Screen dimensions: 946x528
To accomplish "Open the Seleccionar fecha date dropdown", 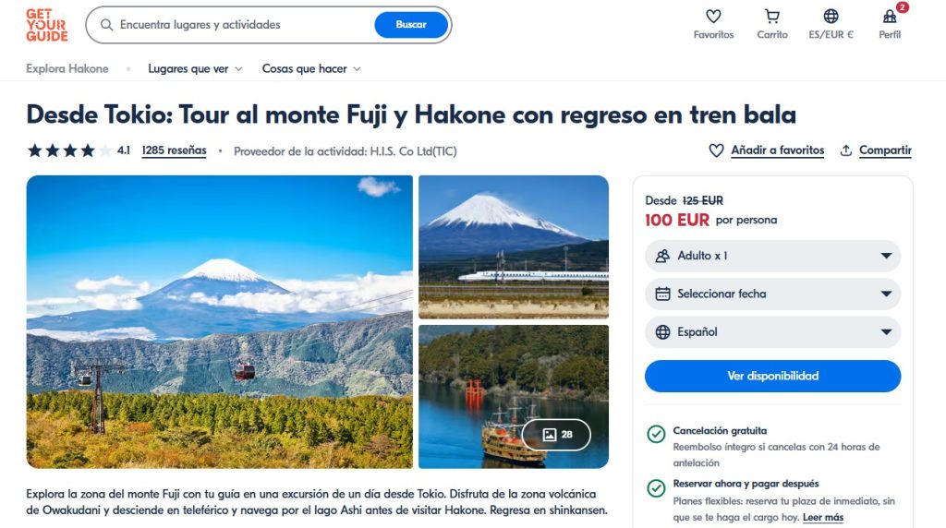I will (x=773, y=294).
